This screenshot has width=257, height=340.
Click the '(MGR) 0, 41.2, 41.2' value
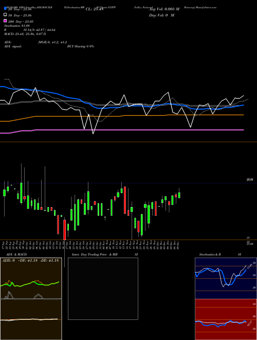coord(52,42)
